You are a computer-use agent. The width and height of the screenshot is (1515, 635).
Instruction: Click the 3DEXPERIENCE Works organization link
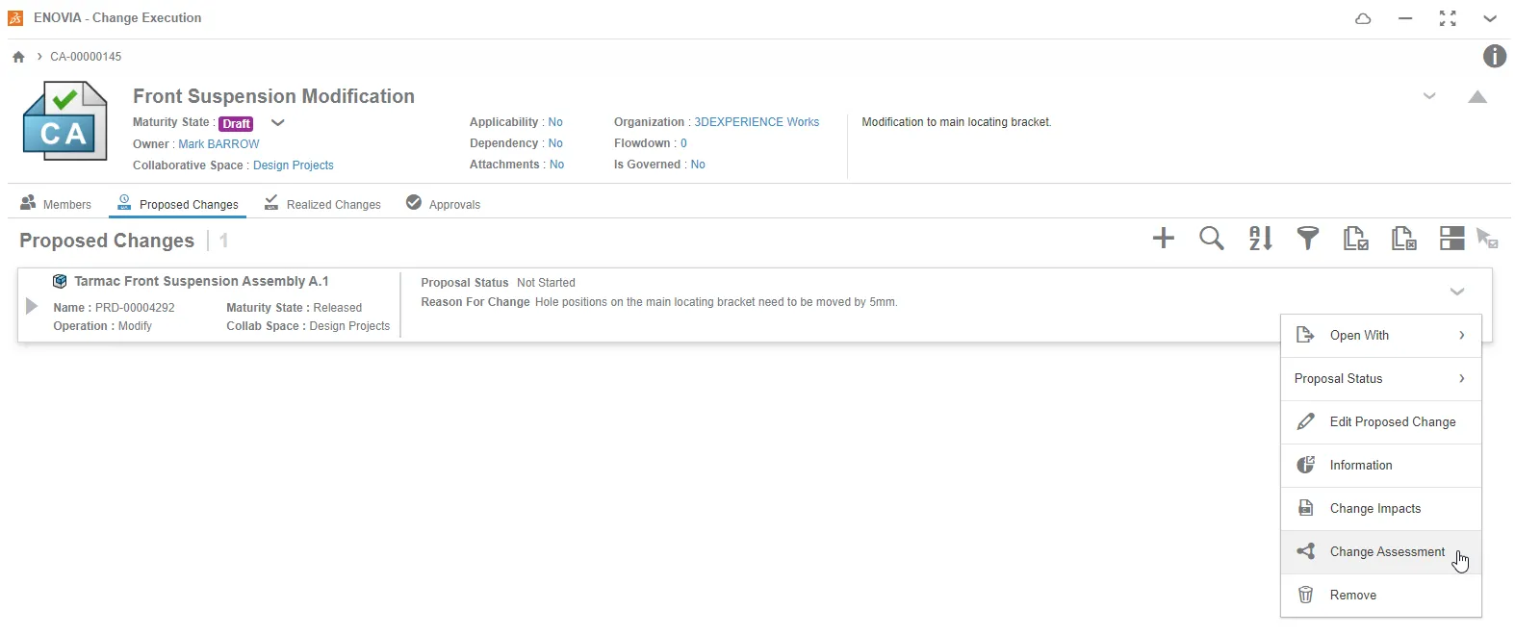pyautogui.click(x=757, y=122)
